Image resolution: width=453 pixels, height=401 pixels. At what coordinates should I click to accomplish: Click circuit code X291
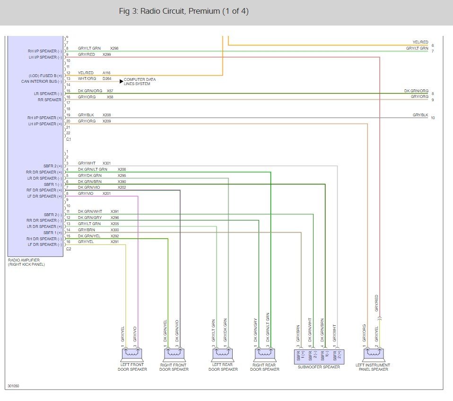(115, 242)
